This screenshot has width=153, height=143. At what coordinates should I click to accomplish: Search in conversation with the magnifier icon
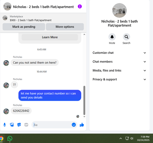[126, 37]
